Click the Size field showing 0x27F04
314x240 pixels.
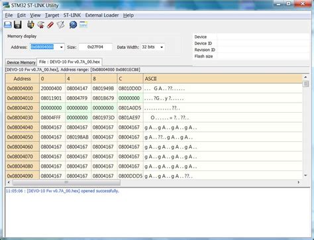[95, 47]
